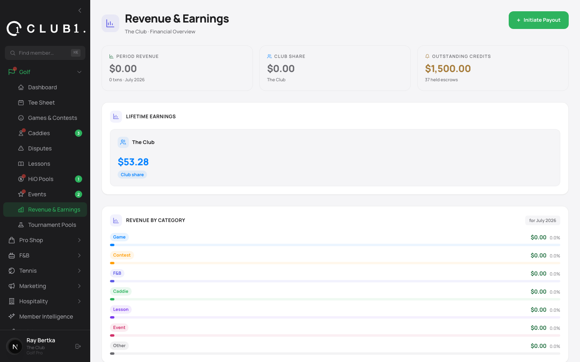The height and width of the screenshot is (362, 580).
Task: Expand the Pro Shop section
Action: tap(79, 240)
